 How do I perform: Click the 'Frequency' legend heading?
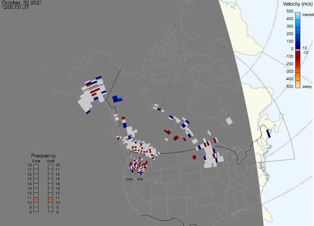pos(43,156)
